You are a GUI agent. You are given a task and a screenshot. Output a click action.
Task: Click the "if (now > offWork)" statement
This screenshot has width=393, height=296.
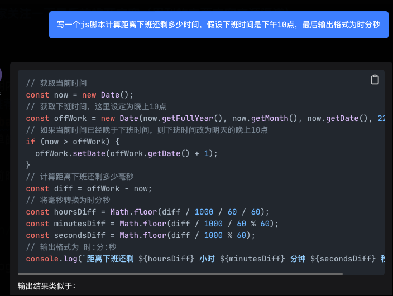(73, 142)
